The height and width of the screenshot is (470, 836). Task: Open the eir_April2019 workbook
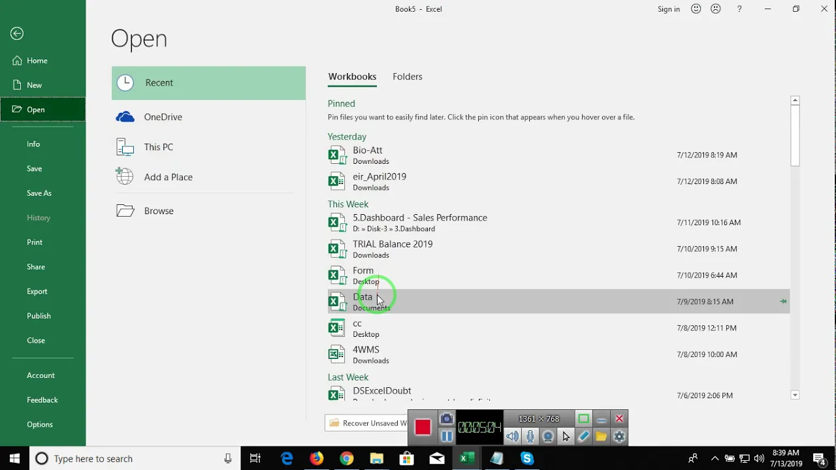(558, 181)
